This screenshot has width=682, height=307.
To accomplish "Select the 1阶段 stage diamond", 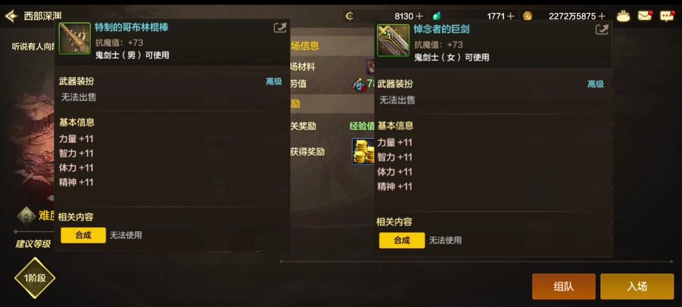I will [35, 278].
